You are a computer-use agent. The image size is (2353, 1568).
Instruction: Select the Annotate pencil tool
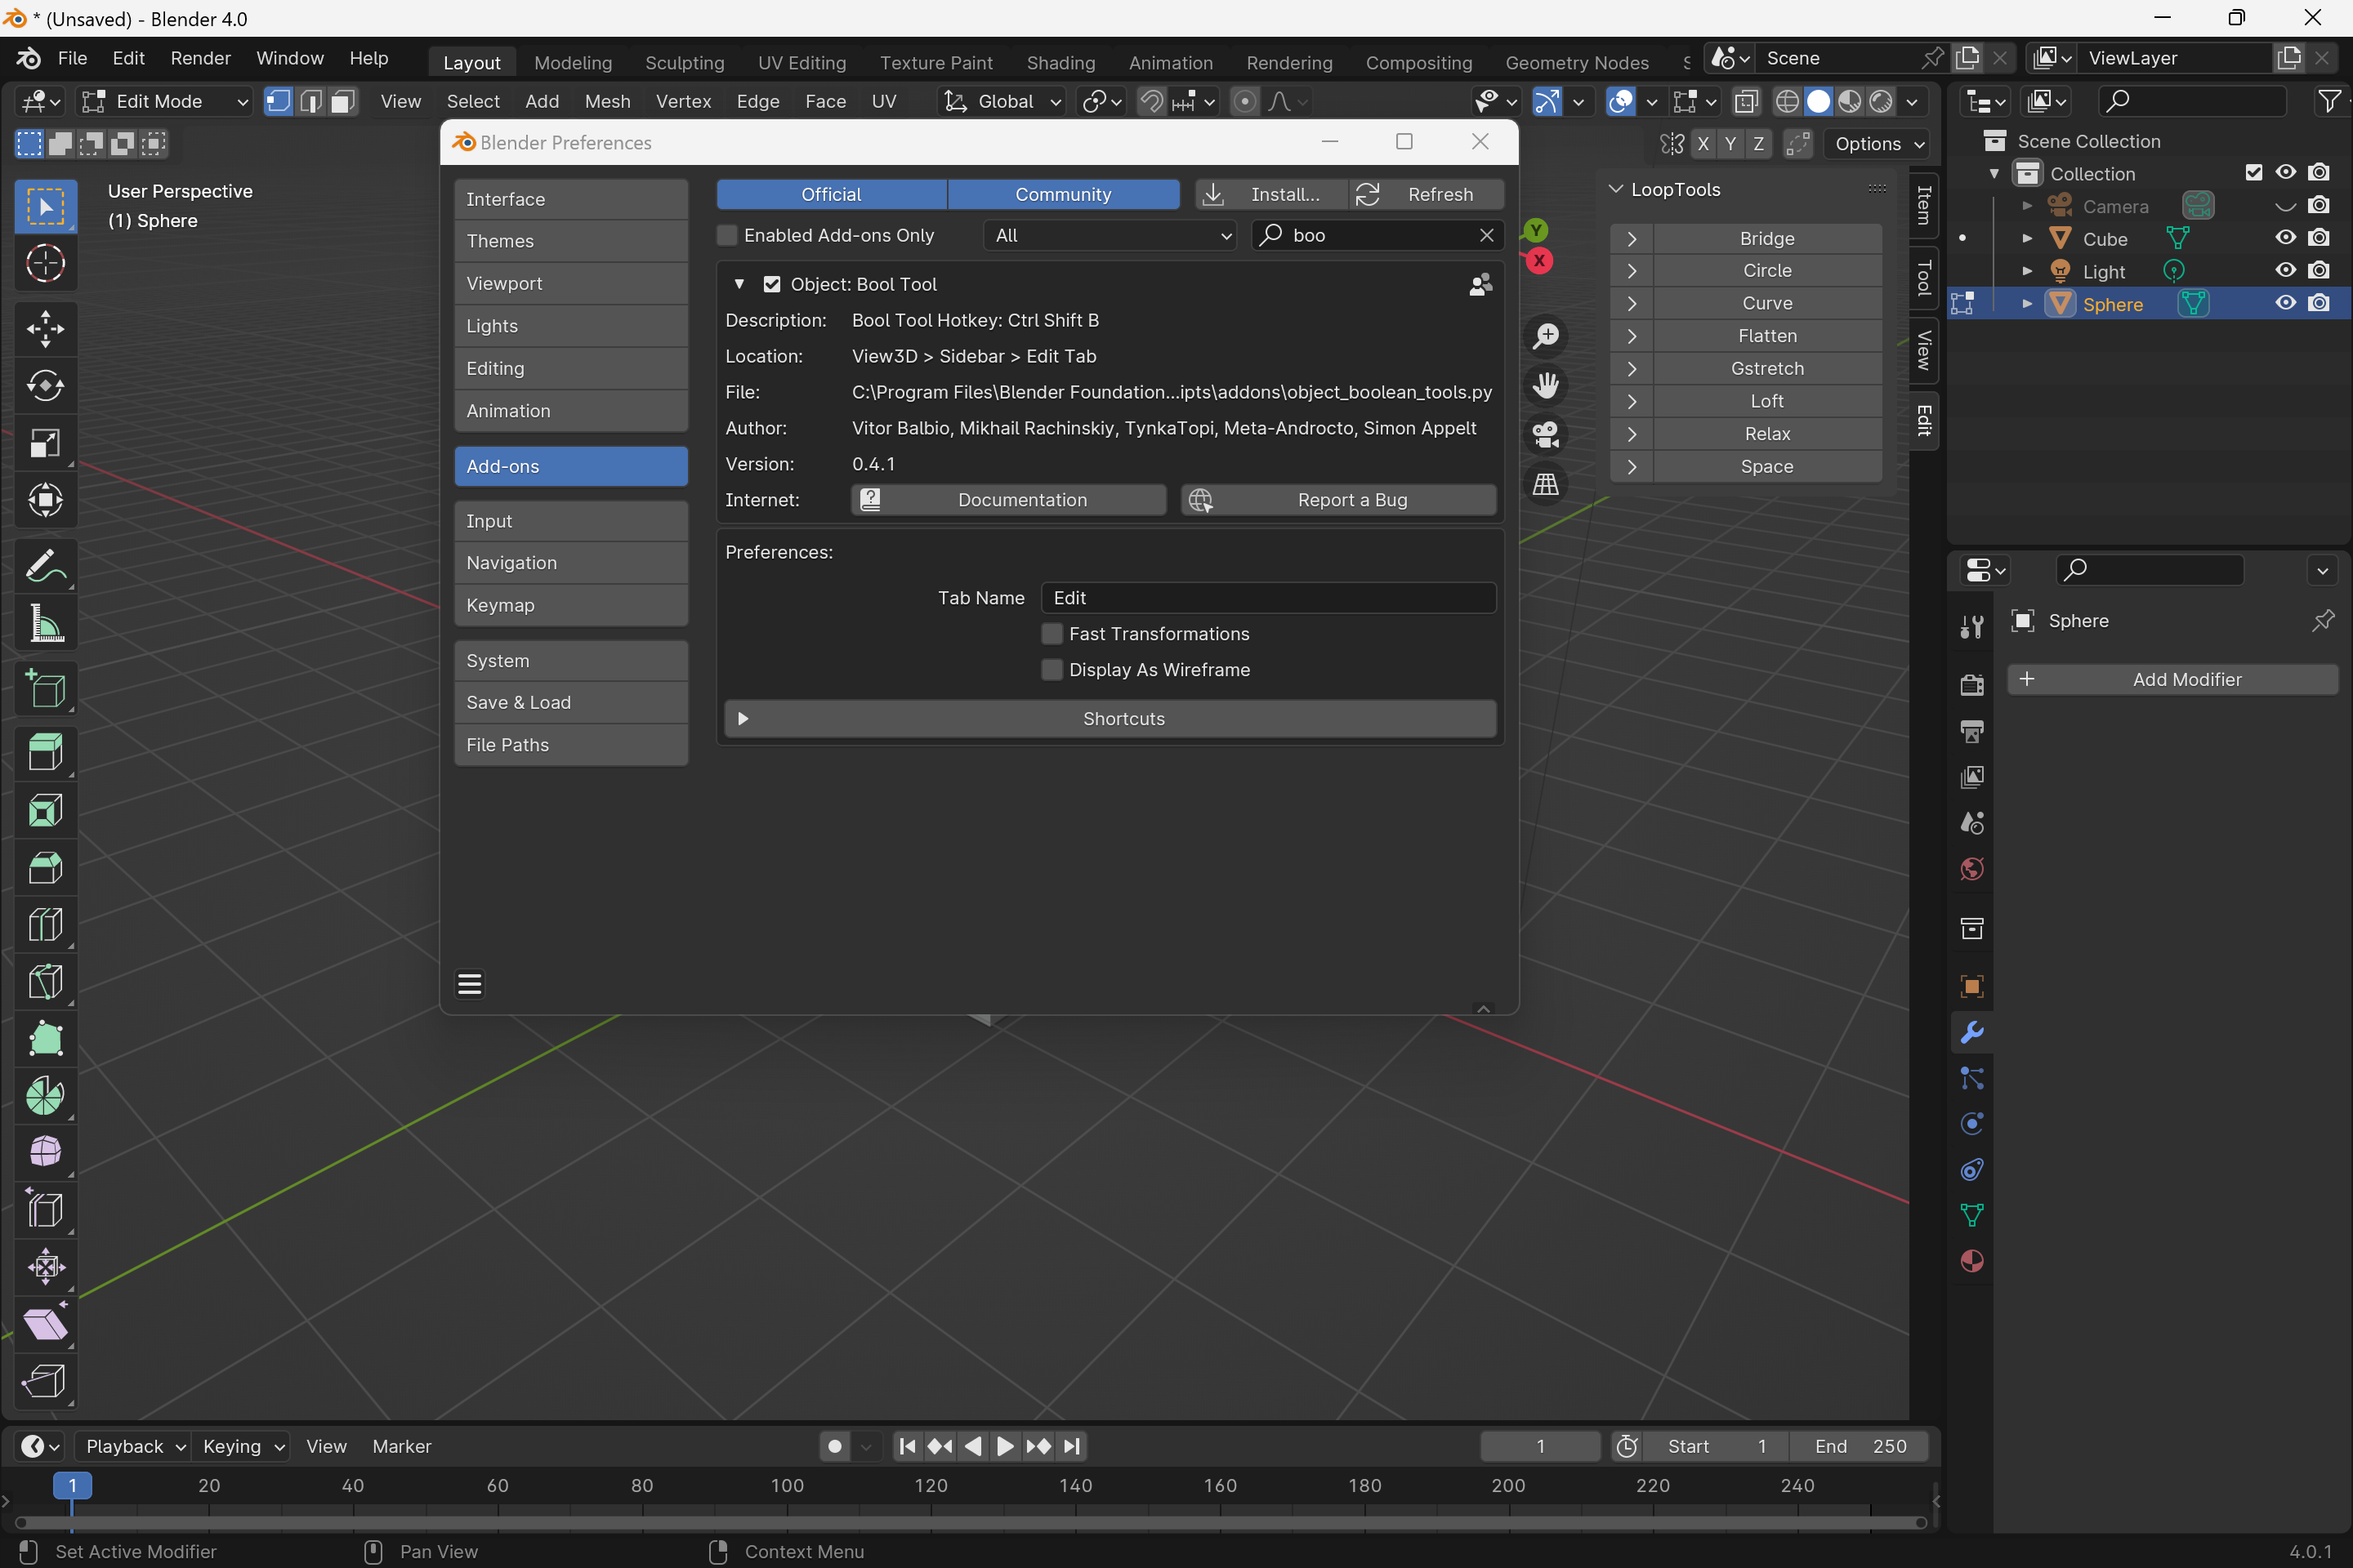45,567
